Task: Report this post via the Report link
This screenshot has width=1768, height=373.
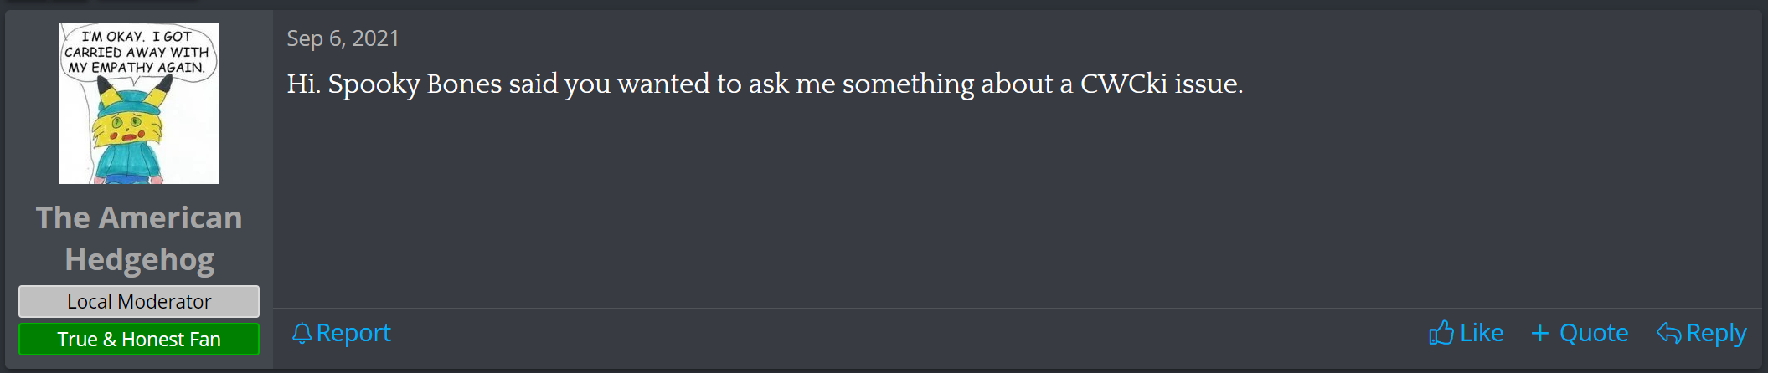Action: click(353, 333)
